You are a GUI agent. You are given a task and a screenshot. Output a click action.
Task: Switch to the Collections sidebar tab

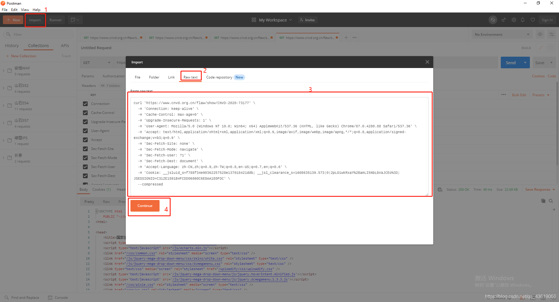pos(38,46)
